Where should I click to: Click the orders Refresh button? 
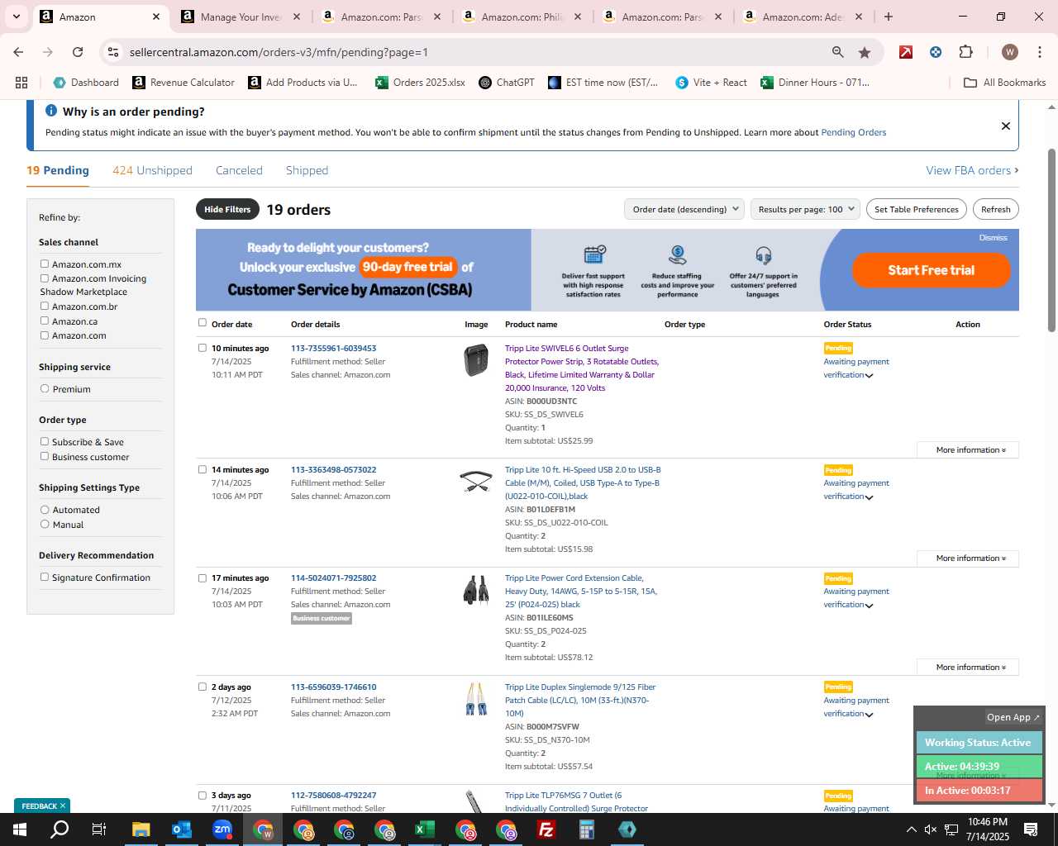pyautogui.click(x=995, y=209)
